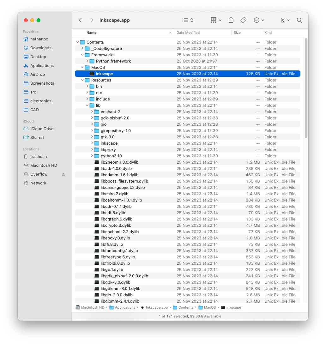This screenshot has width=326, height=344.
Task: Select the inkscape executable file icon
Action: coord(92,74)
